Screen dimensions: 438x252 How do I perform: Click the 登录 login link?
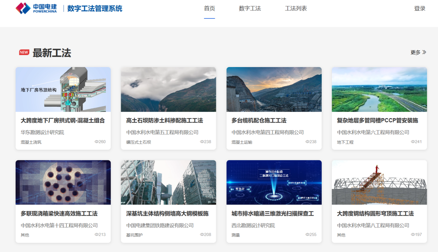coord(420,9)
